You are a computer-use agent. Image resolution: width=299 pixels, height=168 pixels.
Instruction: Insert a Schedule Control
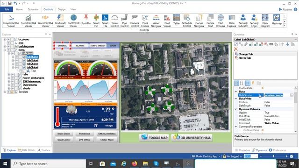[x=187, y=21]
